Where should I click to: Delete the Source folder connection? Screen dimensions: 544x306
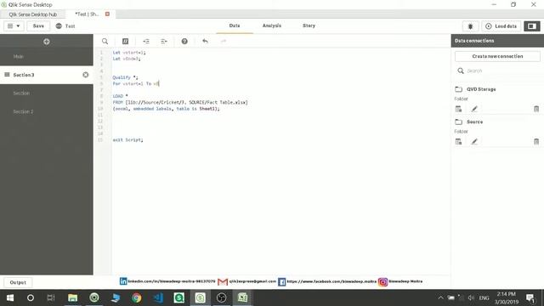click(x=536, y=142)
